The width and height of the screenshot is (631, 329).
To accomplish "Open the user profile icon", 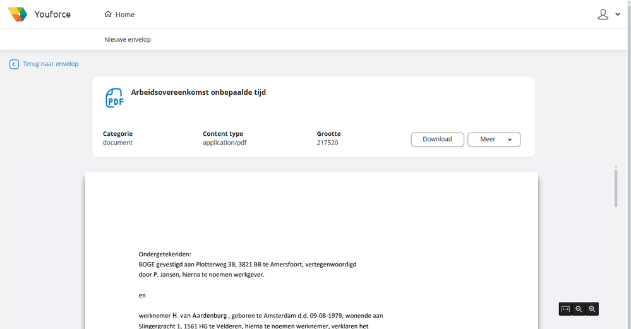I will (x=603, y=15).
